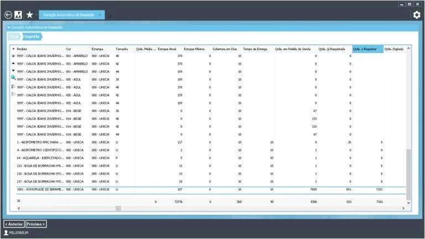The width and height of the screenshot is (425, 239).
Task: Click the Anterior button
Action: tap(14, 224)
